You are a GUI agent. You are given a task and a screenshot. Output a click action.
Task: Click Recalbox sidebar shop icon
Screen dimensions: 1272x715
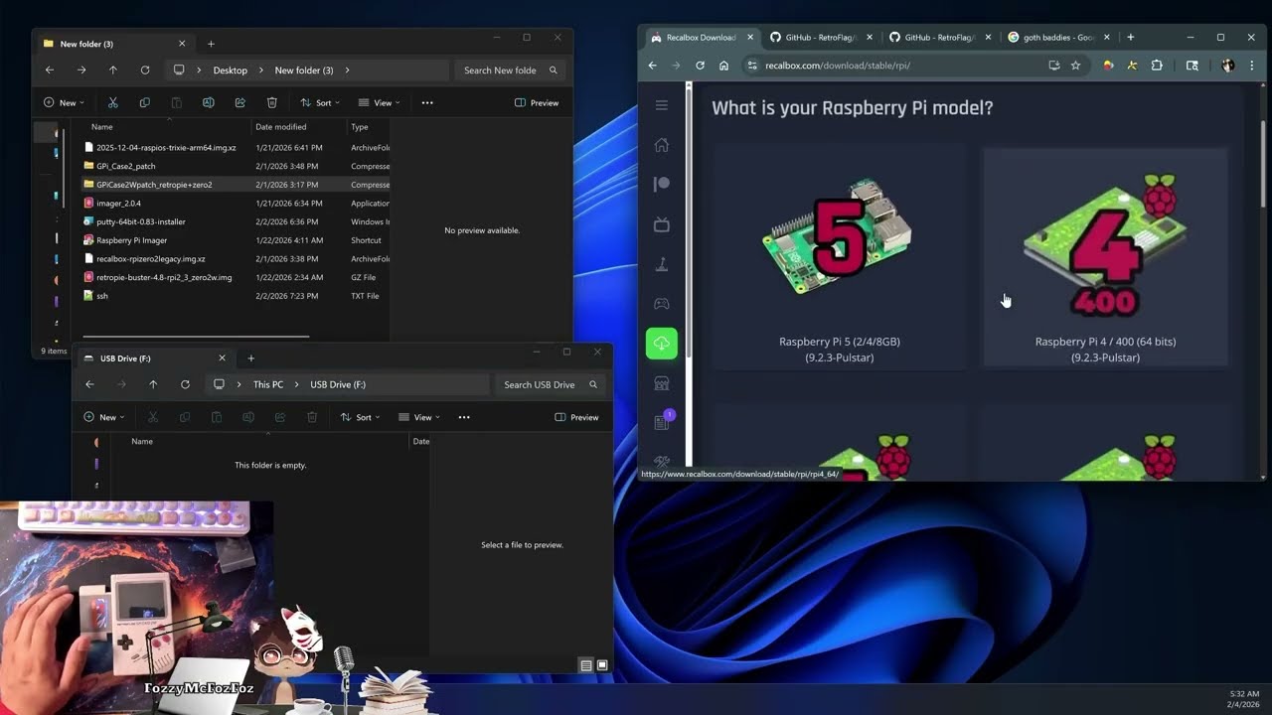point(662,383)
